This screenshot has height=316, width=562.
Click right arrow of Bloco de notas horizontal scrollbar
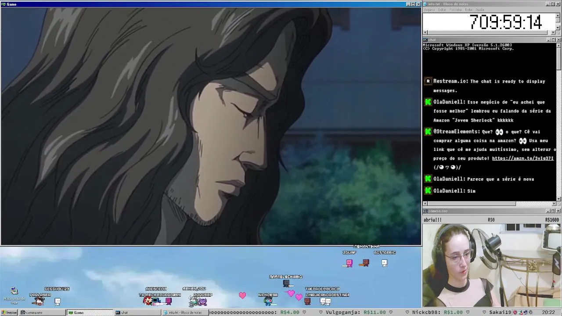[x=554, y=32]
